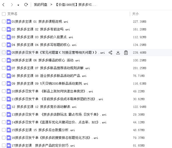Open navigation history dropdown arrow

(18, 5)
